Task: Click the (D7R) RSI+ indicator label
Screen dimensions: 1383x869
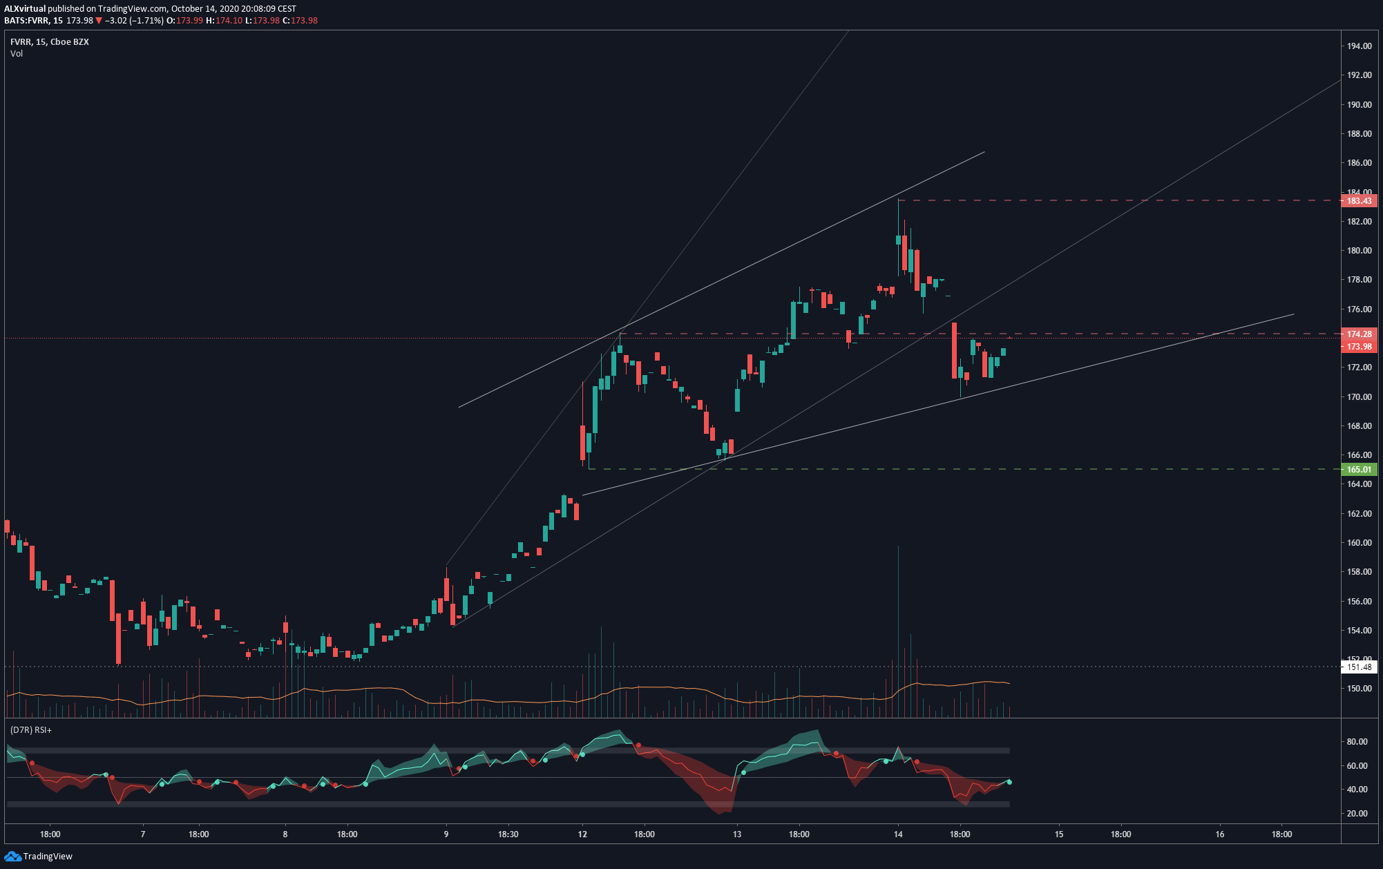Action: (x=31, y=729)
